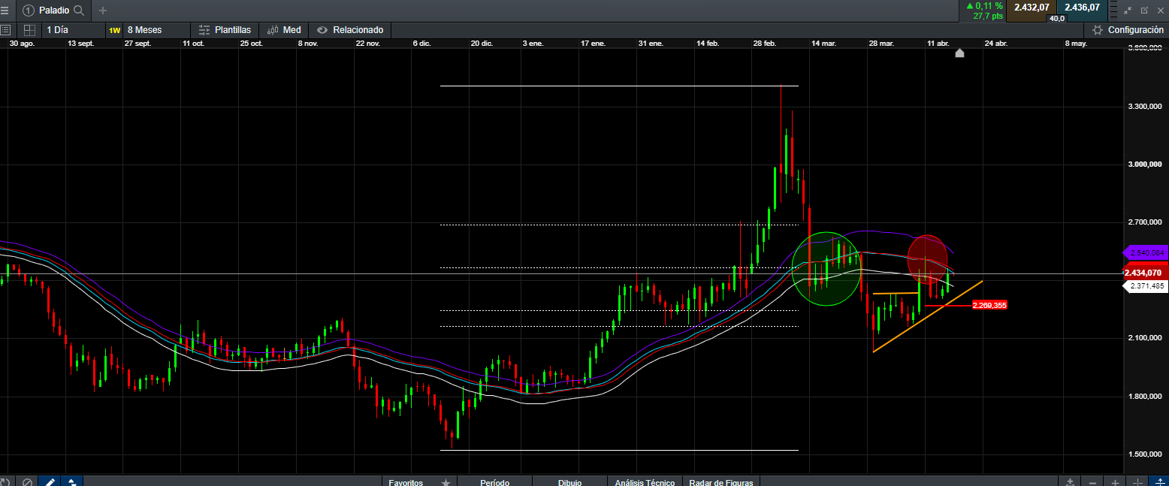Click the 2.100,000 price axis label

[x=1146, y=339]
